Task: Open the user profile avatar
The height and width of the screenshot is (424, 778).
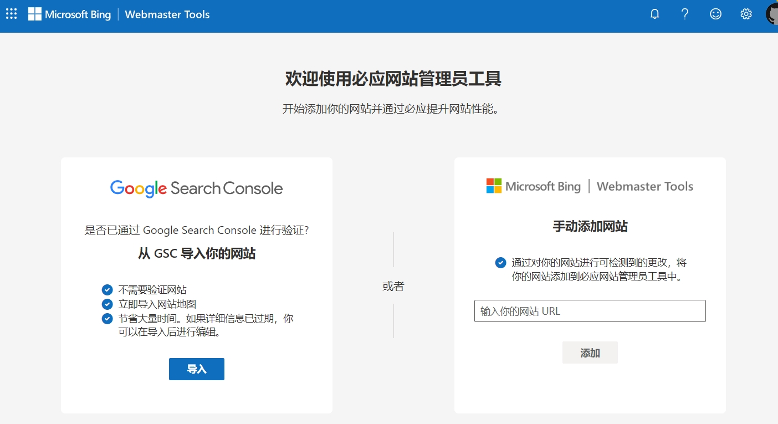Action: [772, 14]
